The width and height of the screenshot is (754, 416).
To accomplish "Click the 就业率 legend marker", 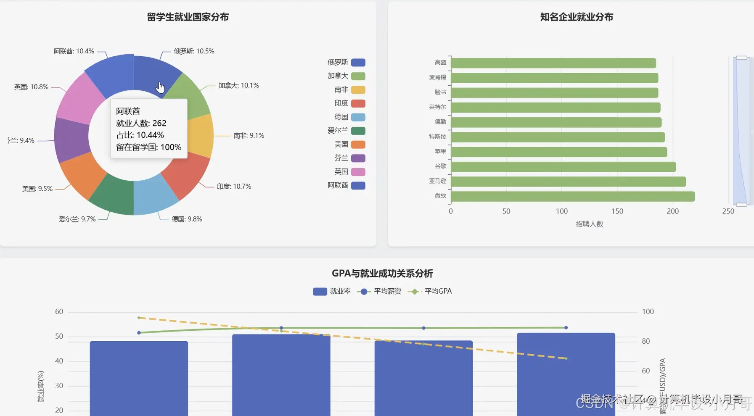I will pos(319,291).
